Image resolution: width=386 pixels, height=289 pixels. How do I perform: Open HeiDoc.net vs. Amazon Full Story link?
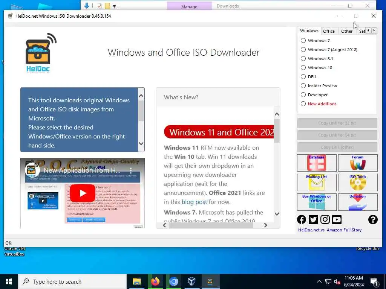tap(329, 230)
